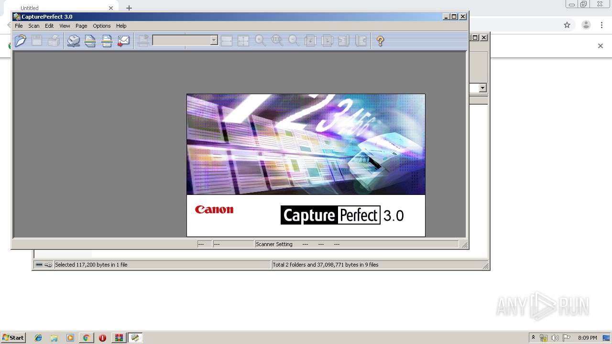
Task: Open the File menu
Action: 19,26
